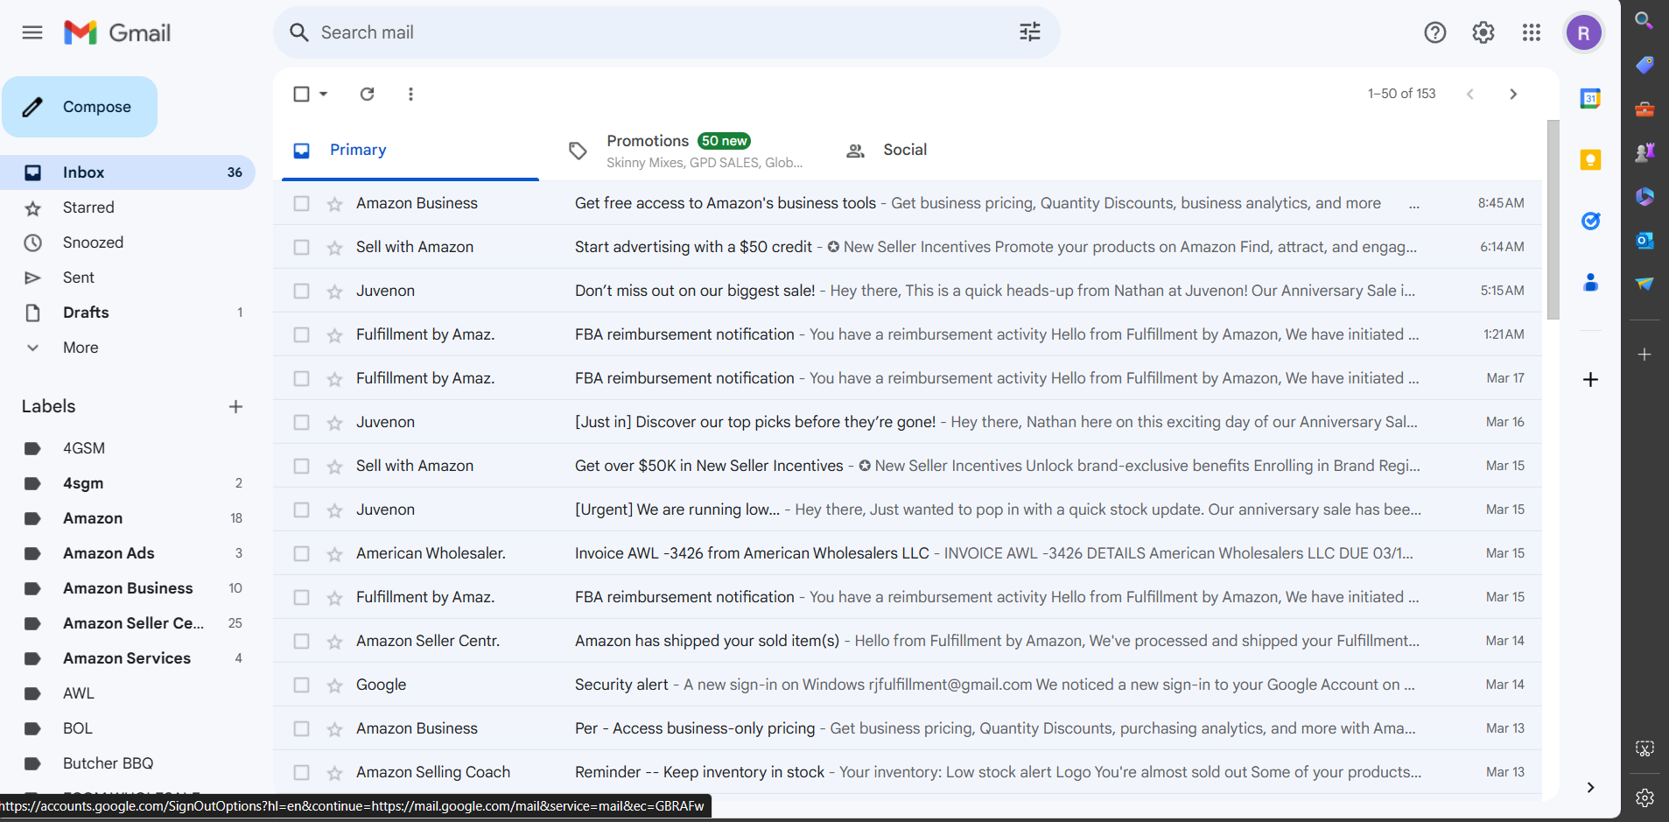This screenshot has width=1669, height=822.
Task: Select the Juvenon Mar 16 email checkbox
Action: 301,422
